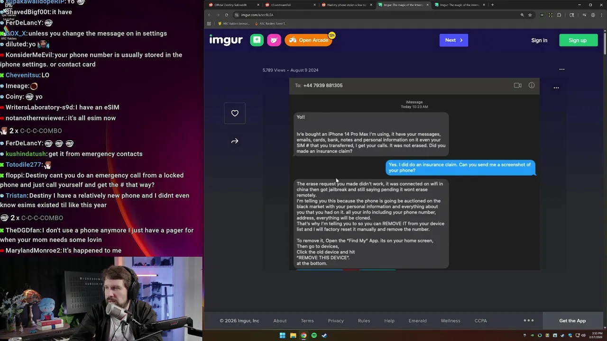This screenshot has width=607, height=341.
Task: Open the ARC Raiders Event bookmark
Action: (x=270, y=23)
